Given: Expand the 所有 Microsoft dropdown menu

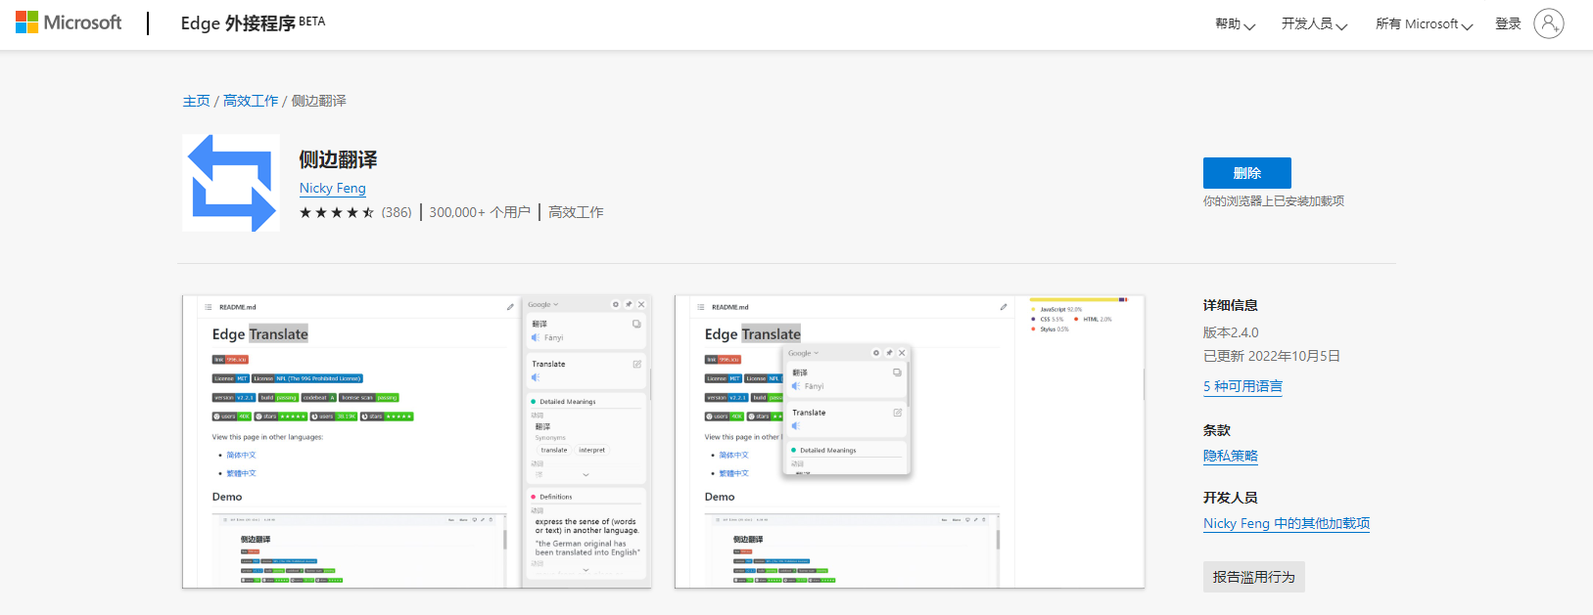Looking at the screenshot, I should [x=1424, y=24].
